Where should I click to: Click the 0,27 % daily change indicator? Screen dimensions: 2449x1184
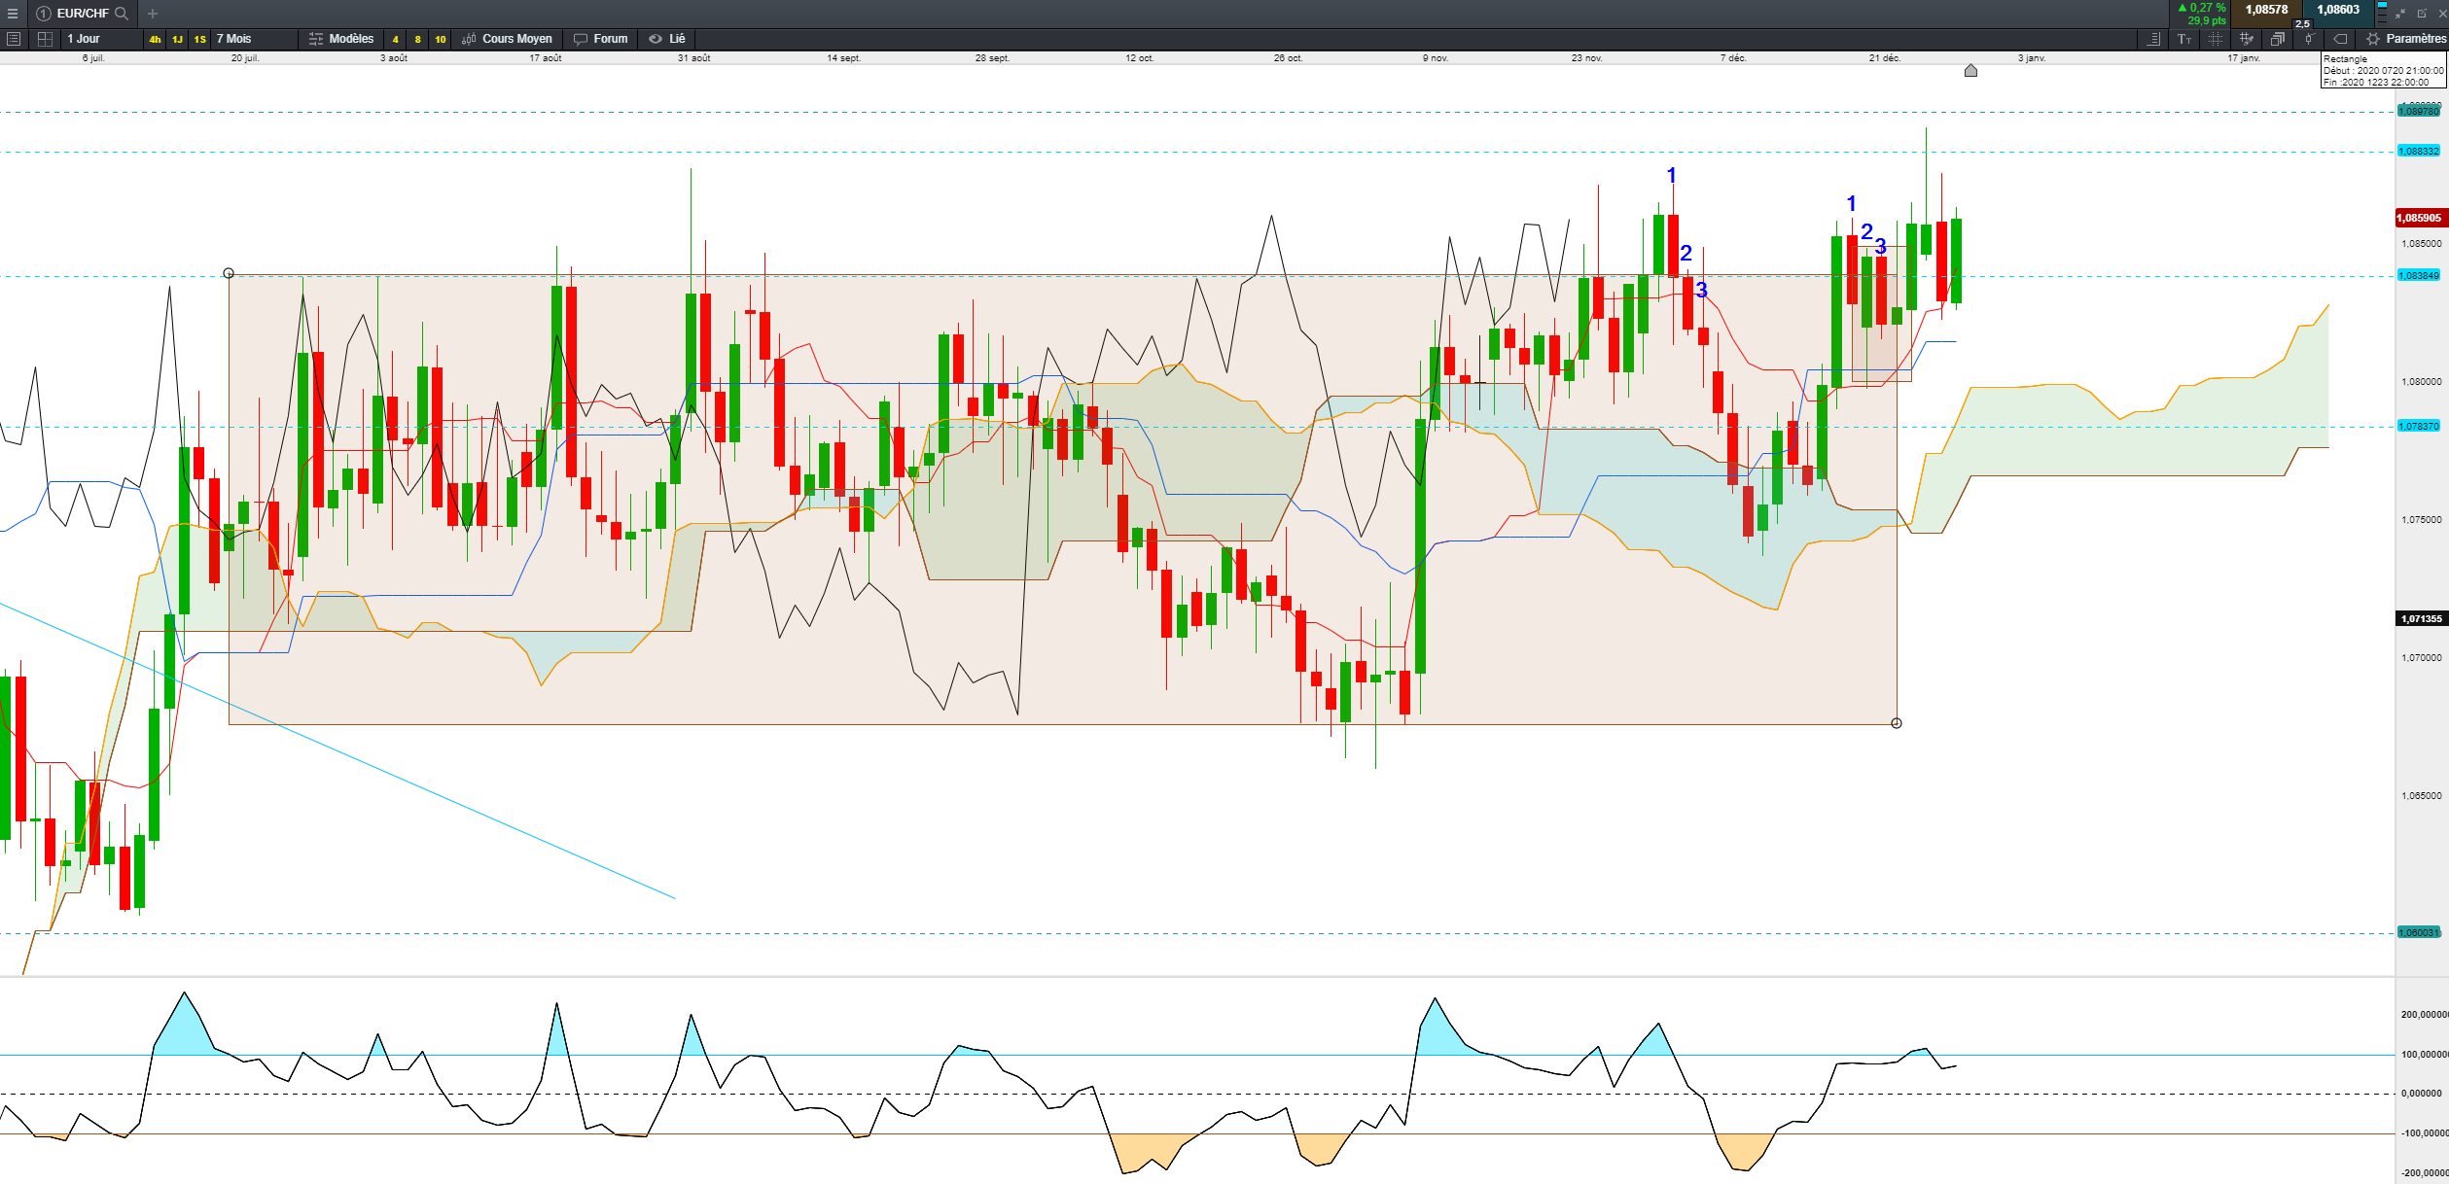pyautogui.click(x=2201, y=8)
